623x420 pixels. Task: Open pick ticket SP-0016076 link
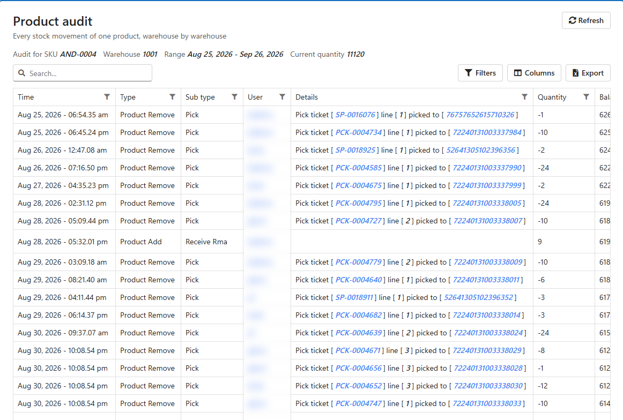click(355, 115)
